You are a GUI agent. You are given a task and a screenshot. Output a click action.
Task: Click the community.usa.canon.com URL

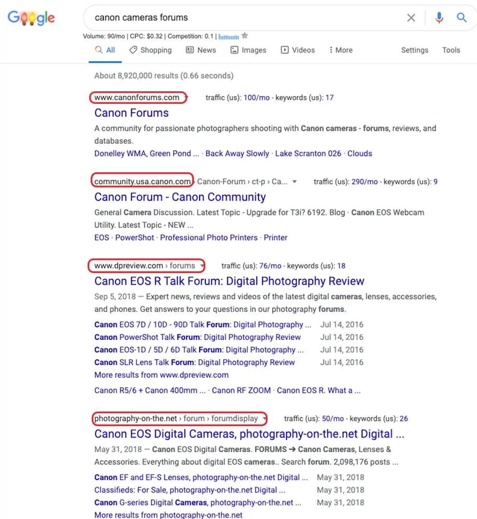pos(143,182)
